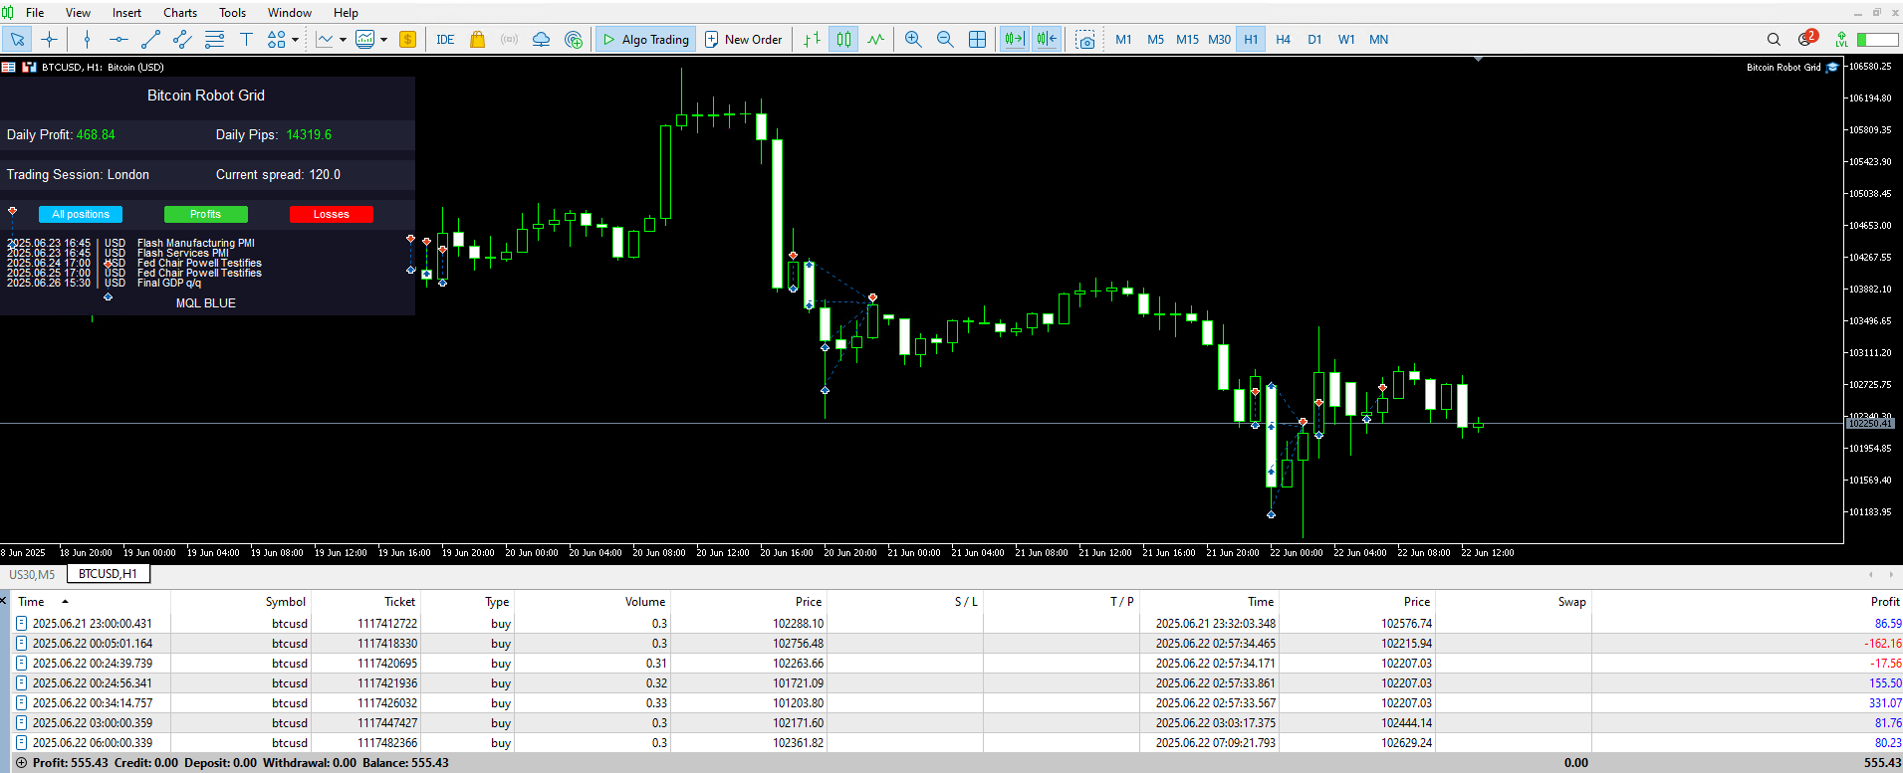
Task: Expand the shapes objects dropdown arrow
Action: tap(295, 40)
